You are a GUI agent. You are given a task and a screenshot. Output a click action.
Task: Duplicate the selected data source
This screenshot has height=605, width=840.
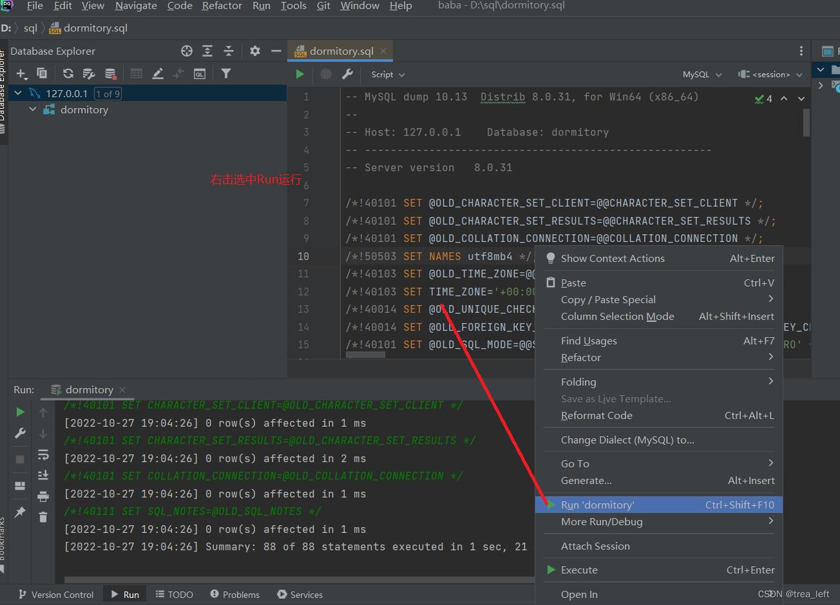point(42,73)
